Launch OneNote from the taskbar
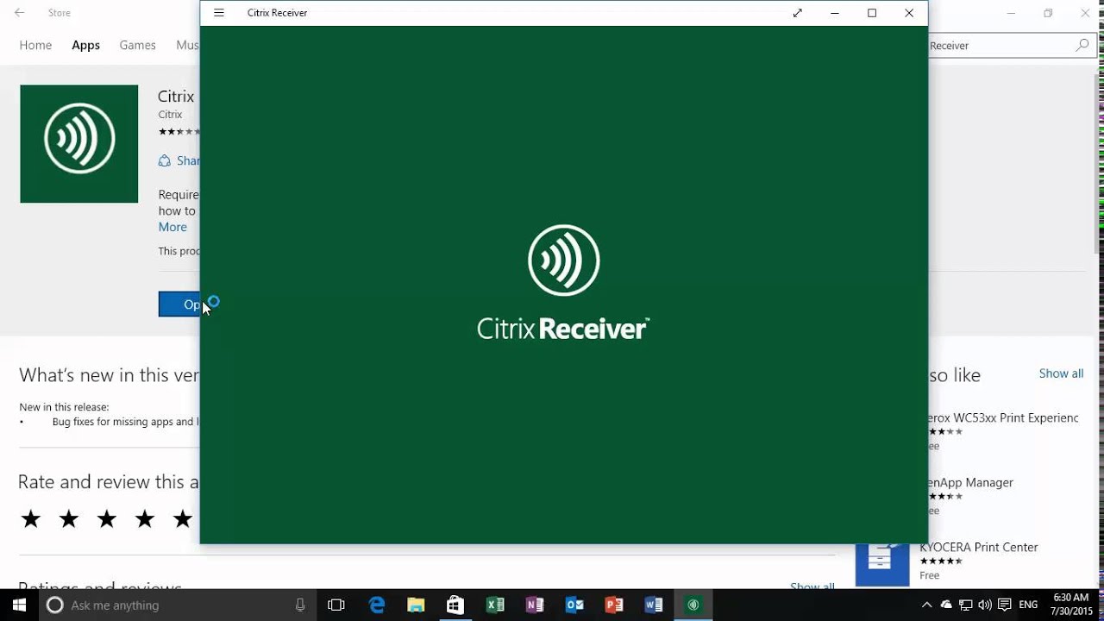Viewport: 1104px width, 621px height. 535,605
